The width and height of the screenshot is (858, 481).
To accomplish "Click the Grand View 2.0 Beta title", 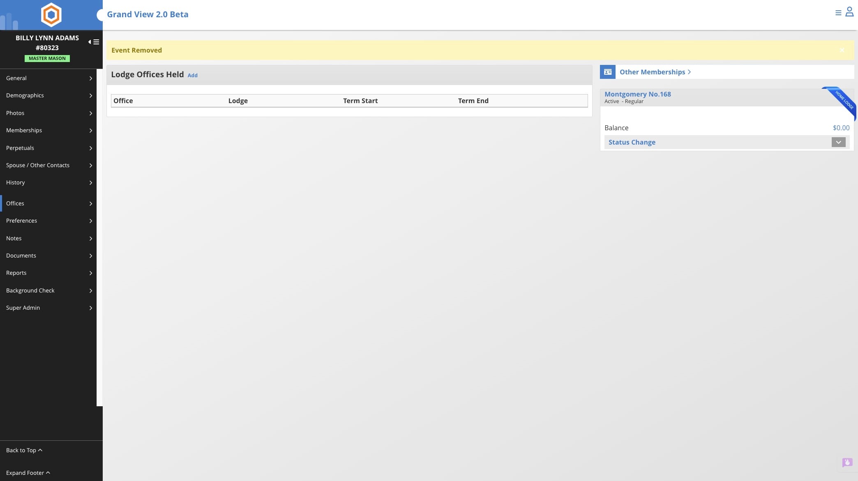I will 148,14.
